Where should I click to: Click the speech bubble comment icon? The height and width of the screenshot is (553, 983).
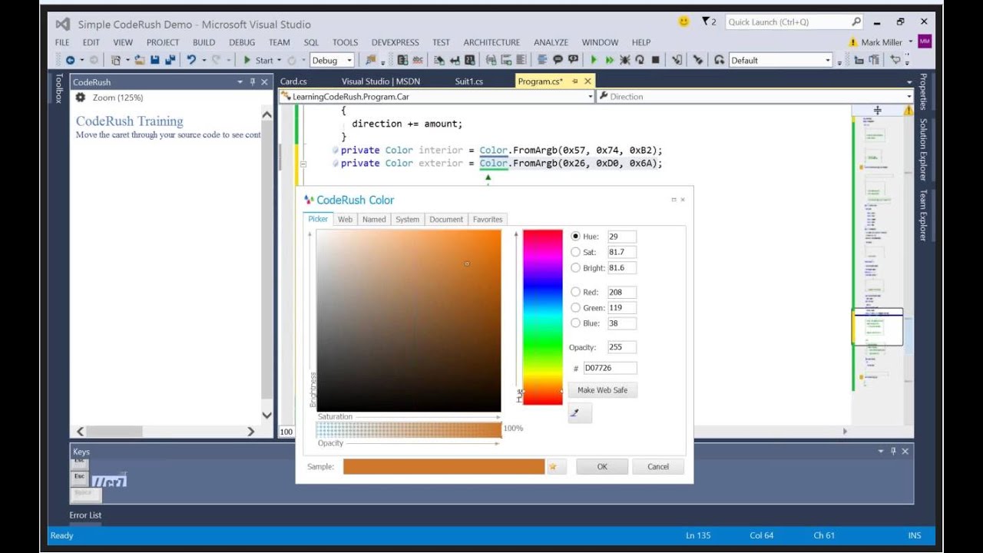[x=558, y=60]
